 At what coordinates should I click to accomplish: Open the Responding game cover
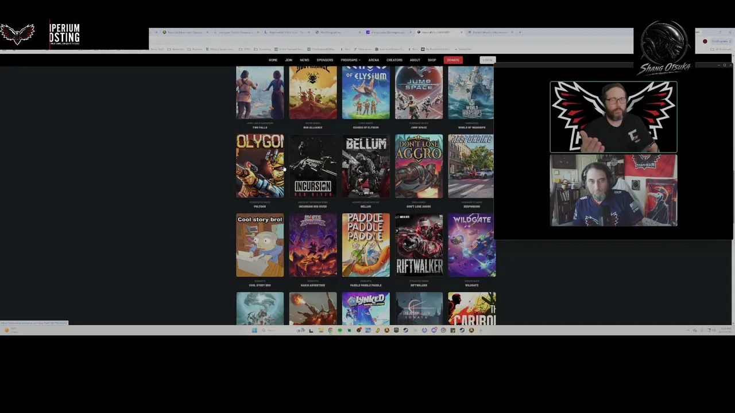471,166
